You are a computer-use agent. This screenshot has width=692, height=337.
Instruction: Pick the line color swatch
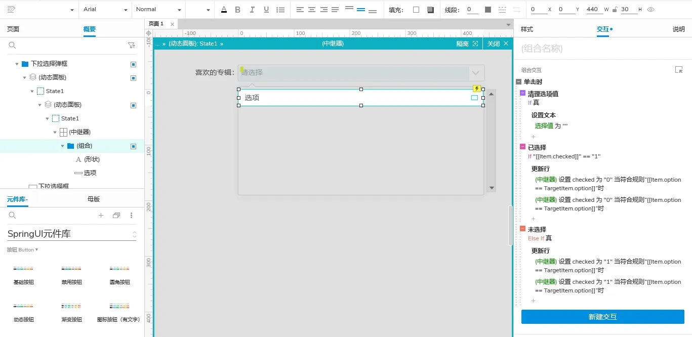click(488, 10)
